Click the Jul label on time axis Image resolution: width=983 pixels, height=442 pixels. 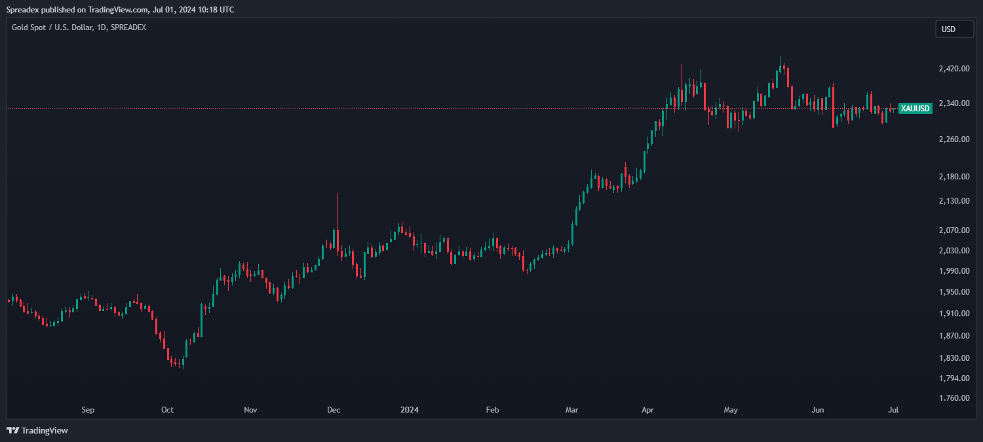click(893, 410)
